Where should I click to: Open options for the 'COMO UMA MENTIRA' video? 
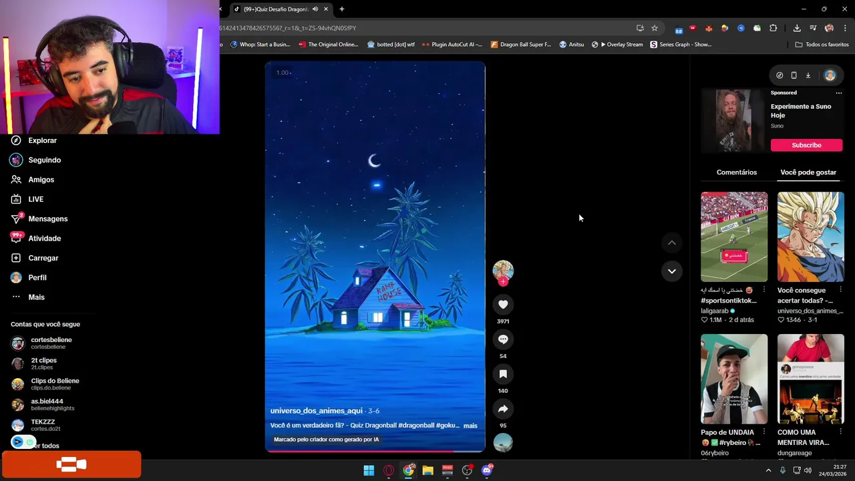[x=840, y=432]
